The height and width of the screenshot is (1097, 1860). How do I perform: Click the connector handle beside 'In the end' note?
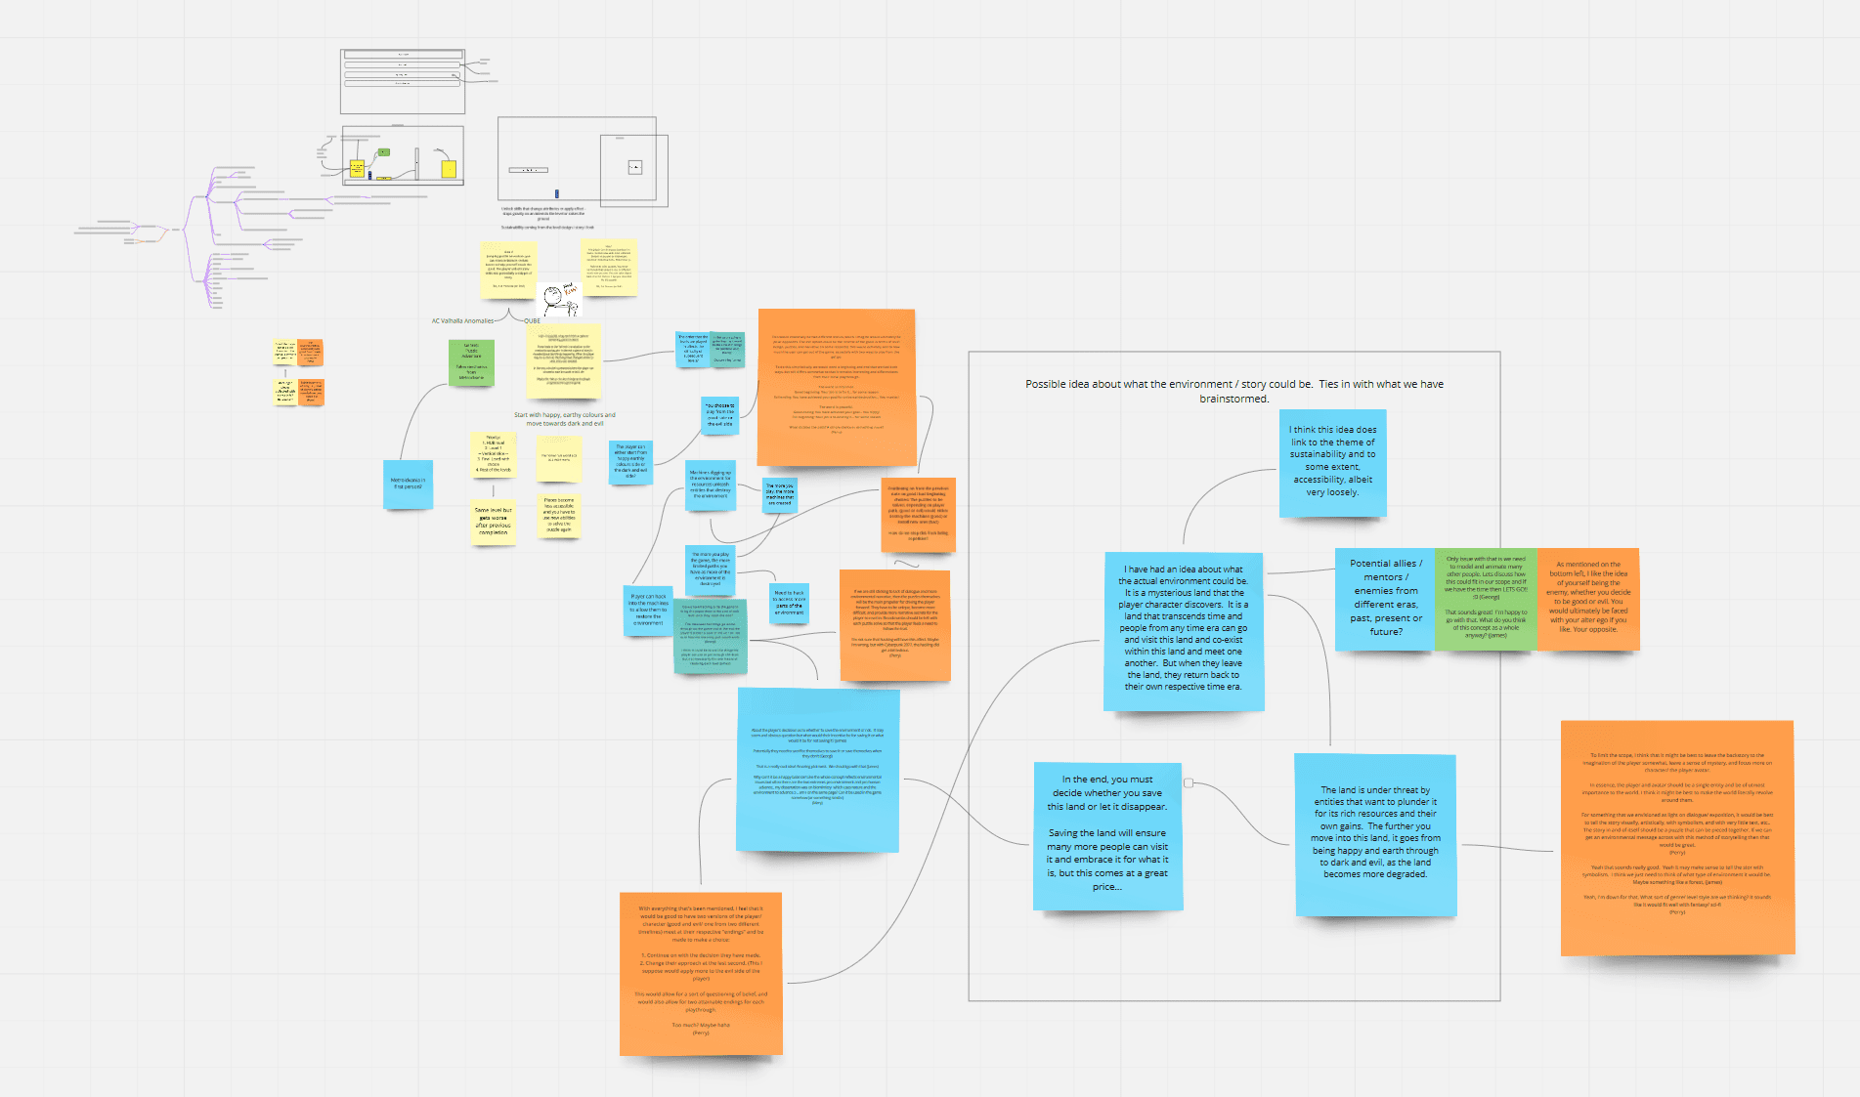tap(1189, 782)
